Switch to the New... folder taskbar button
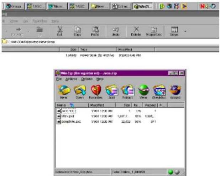The width and height of the screenshot is (220, 176). (100, 6)
